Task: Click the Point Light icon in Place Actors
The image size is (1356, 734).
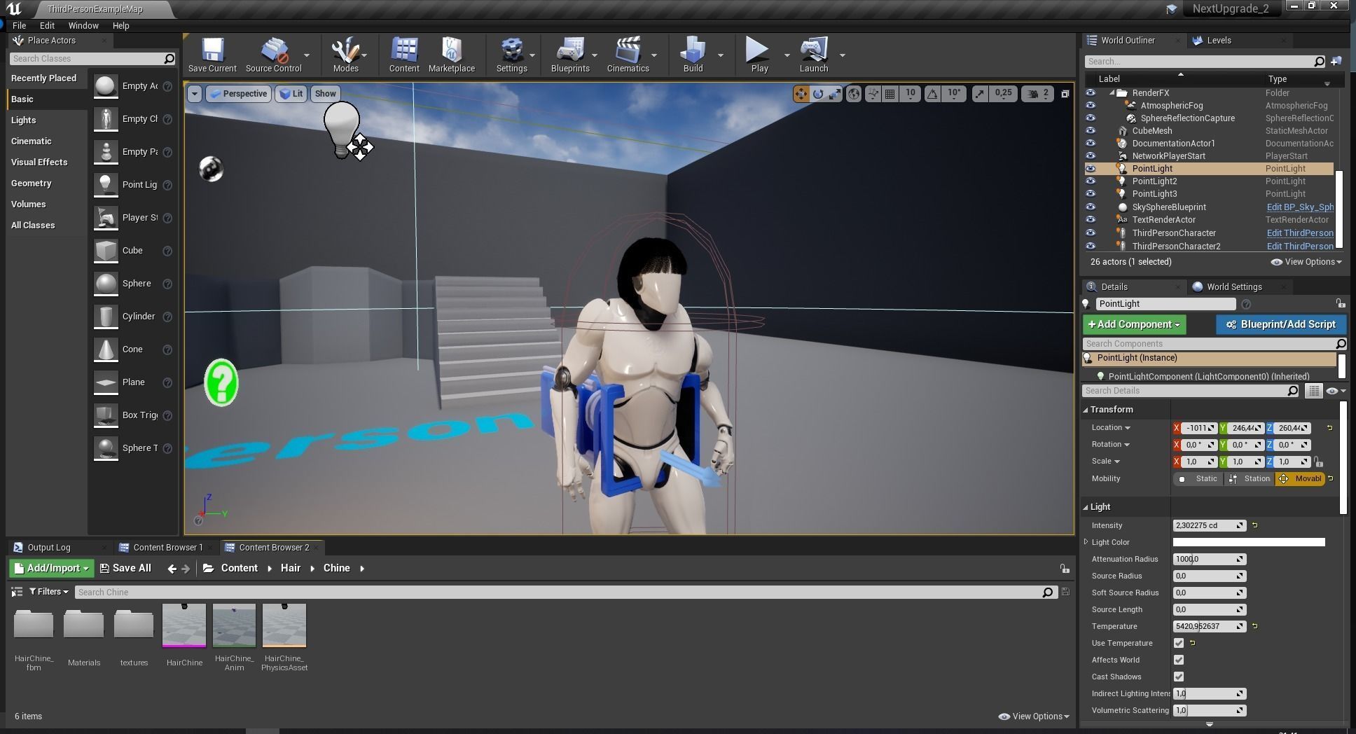Action: [106, 185]
